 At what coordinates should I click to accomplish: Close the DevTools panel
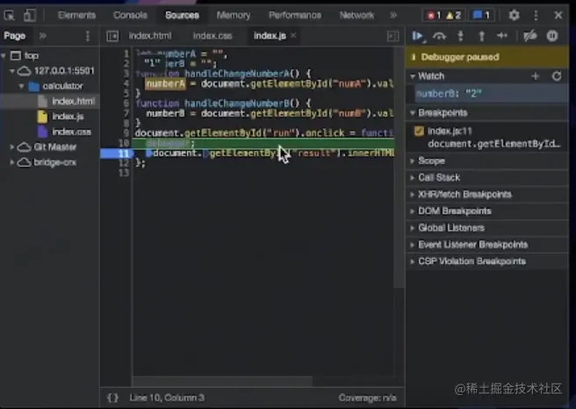click(x=558, y=15)
